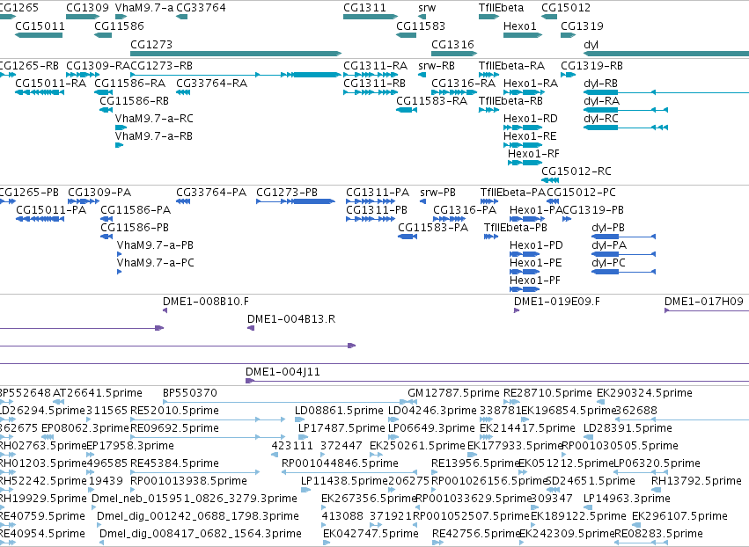Select the TfIIEbeta-RB transcript

488,110
